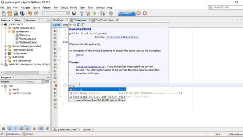Close the Projects panel tab
This screenshot has height=137, width=243.
click(12, 20)
